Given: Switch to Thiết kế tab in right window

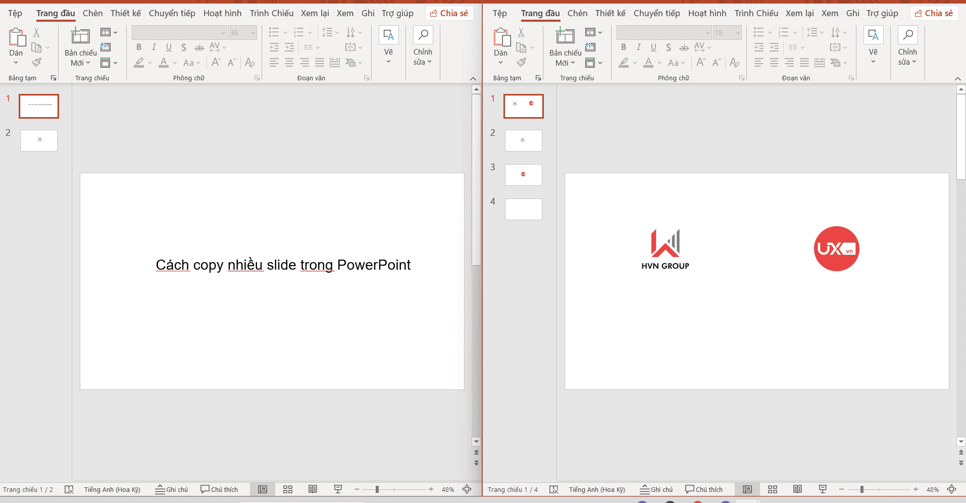Looking at the screenshot, I should point(610,13).
